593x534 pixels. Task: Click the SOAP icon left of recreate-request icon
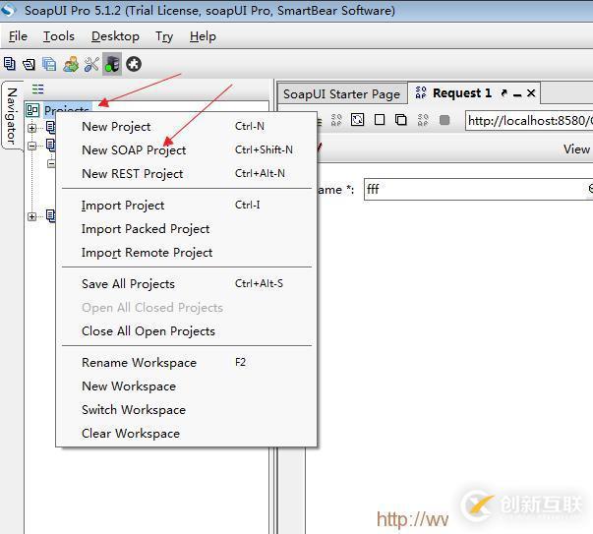point(336,120)
